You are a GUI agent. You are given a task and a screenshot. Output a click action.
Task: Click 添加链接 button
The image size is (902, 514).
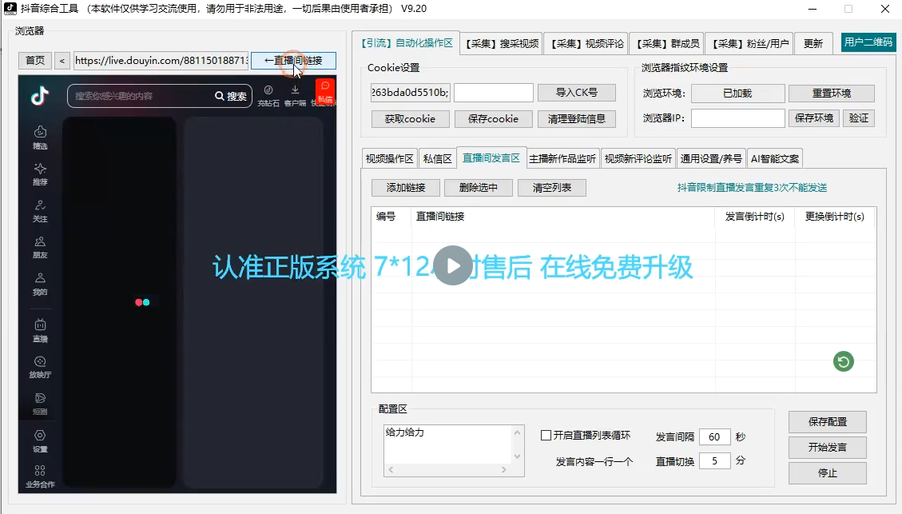tap(406, 188)
